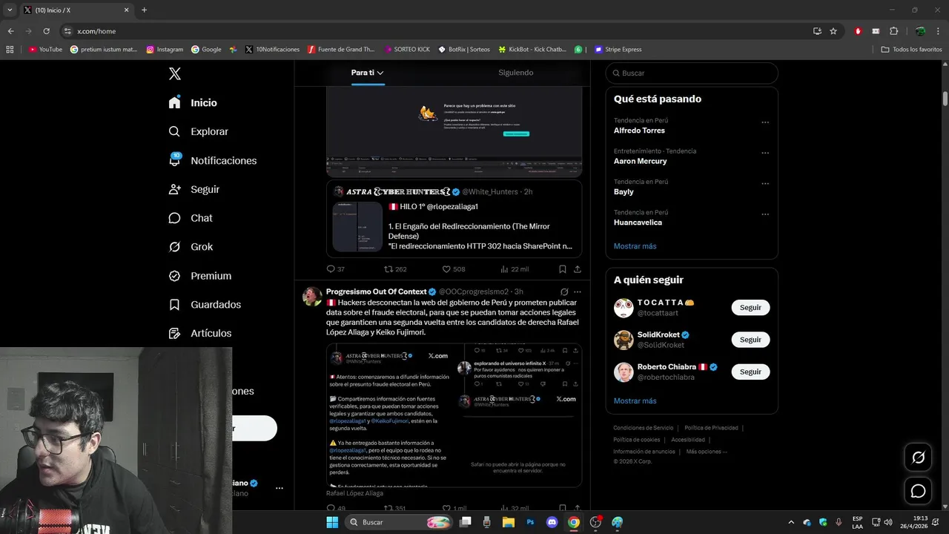Click Grok icon on Progresismo Out Of Context tweet
The image size is (949, 534).
564,292
